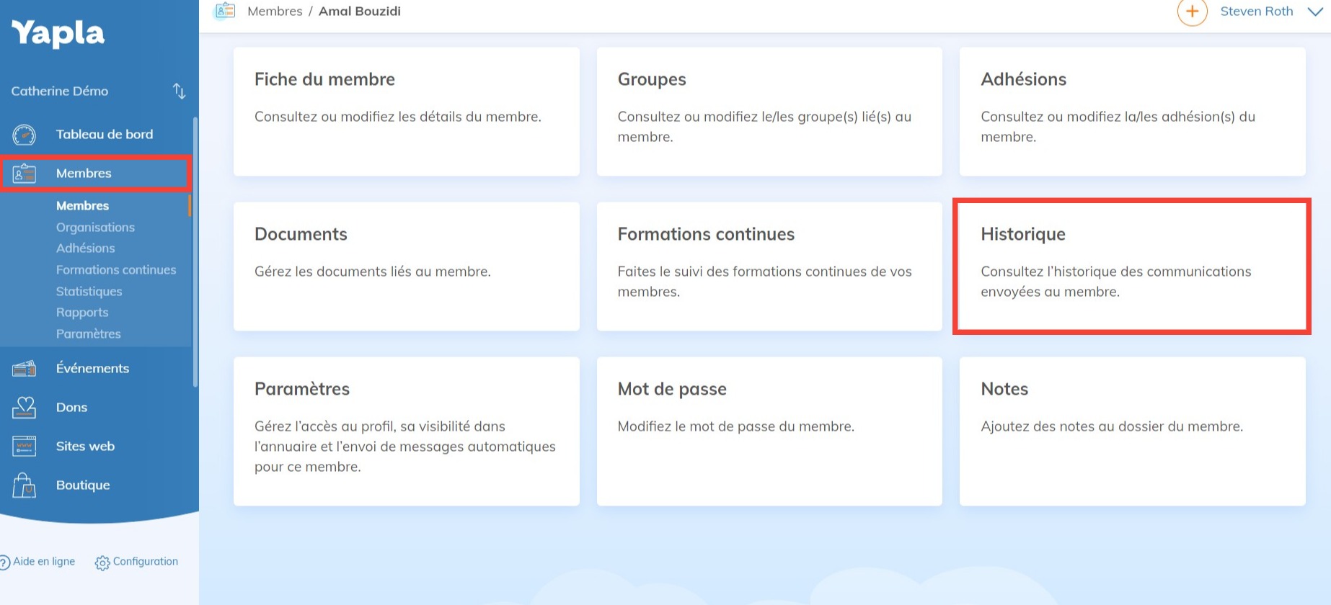
Task: Open the Paramètres card
Action: tap(407, 431)
